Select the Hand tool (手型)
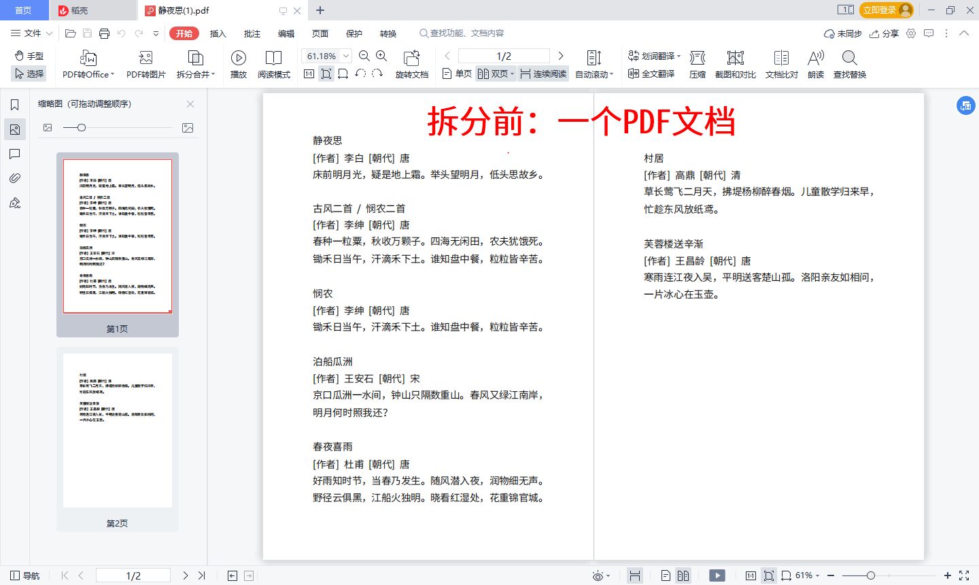 pos(29,56)
